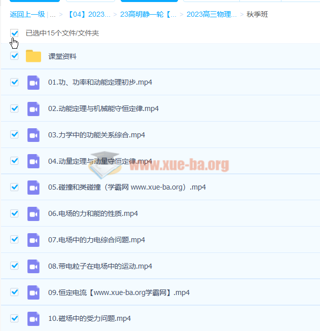Viewport: 320px width, 331px height.
Task: Open the file name 09.恒定电流【www.xue-ba.org学霸网】.mp4
Action: pos(112,292)
